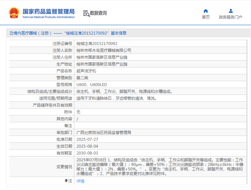Click registrant name 桂林市啄木鸟医疗器械有限公司
The width and height of the screenshot is (251, 190).
[x=104, y=50]
